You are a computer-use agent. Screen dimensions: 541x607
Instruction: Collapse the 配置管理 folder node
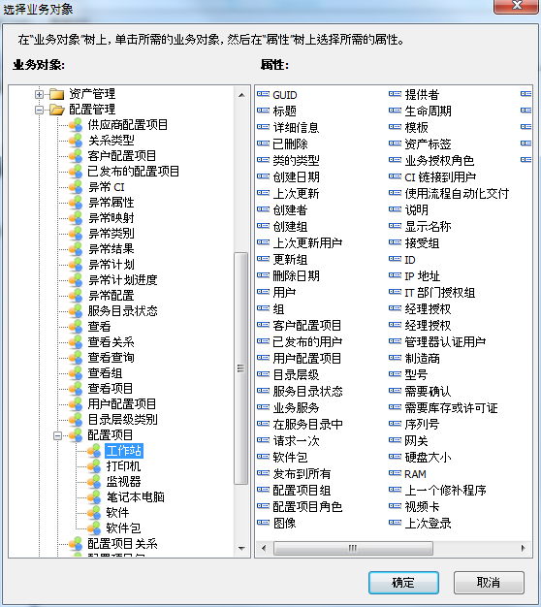tap(39, 110)
